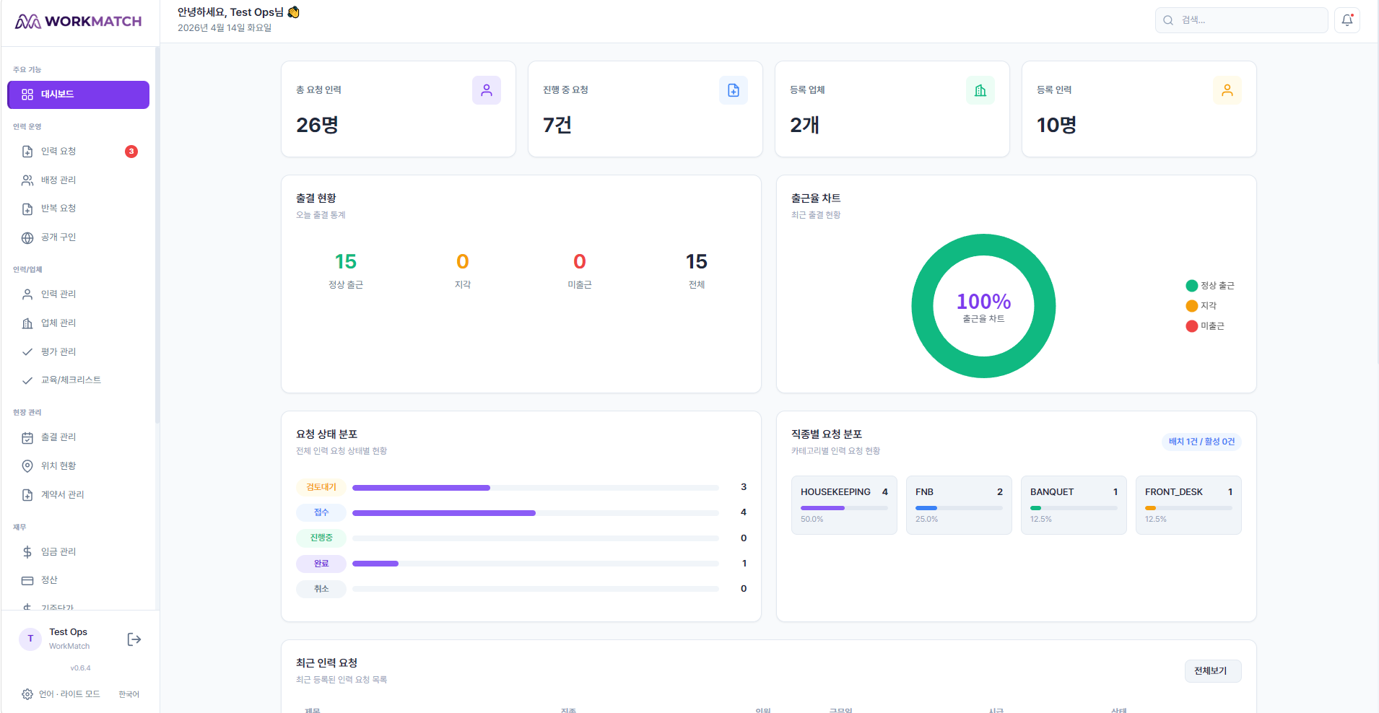1379x713 pixels.
Task: Click the 검색 search input field
Action: (x=1242, y=19)
